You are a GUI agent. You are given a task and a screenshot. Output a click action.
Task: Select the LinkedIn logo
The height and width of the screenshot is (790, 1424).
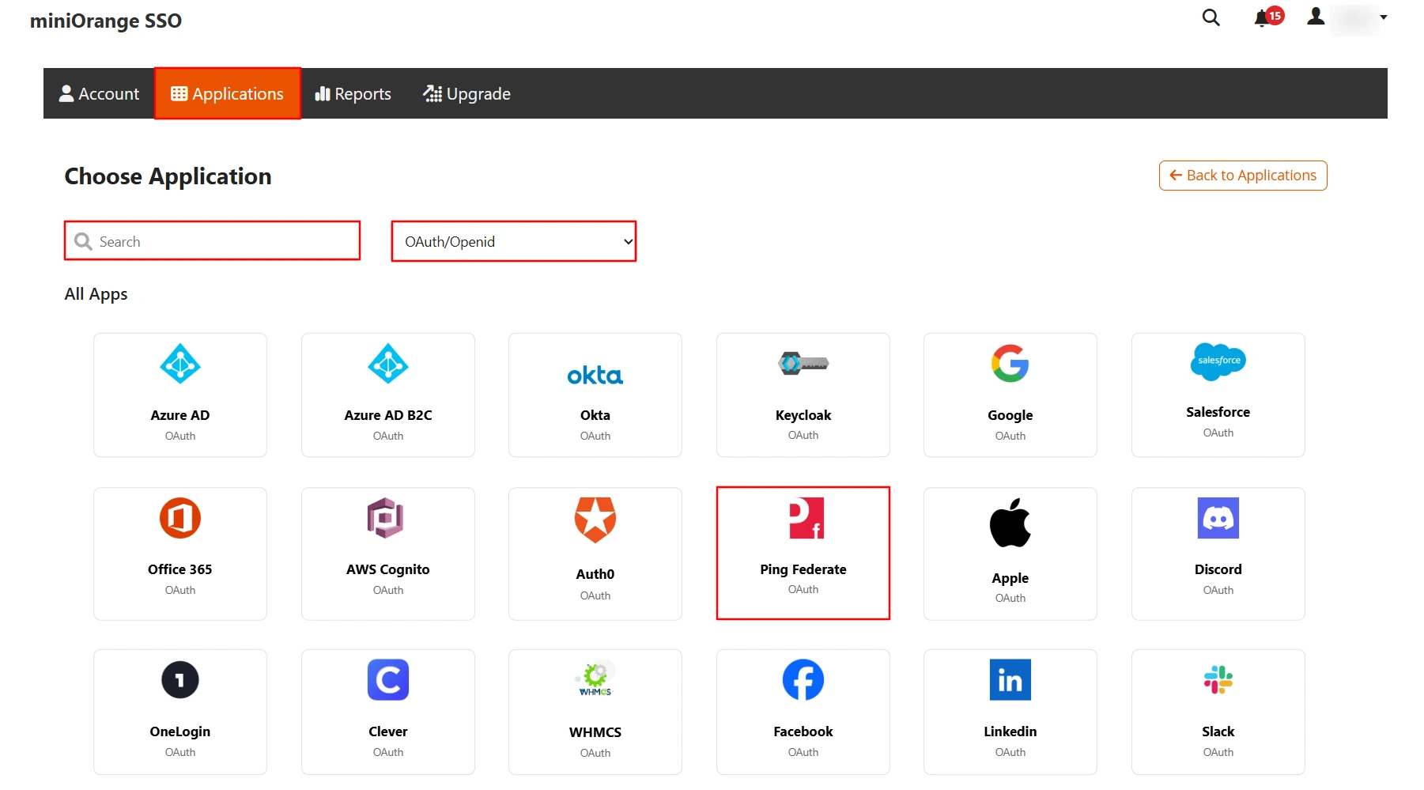[x=1010, y=680]
